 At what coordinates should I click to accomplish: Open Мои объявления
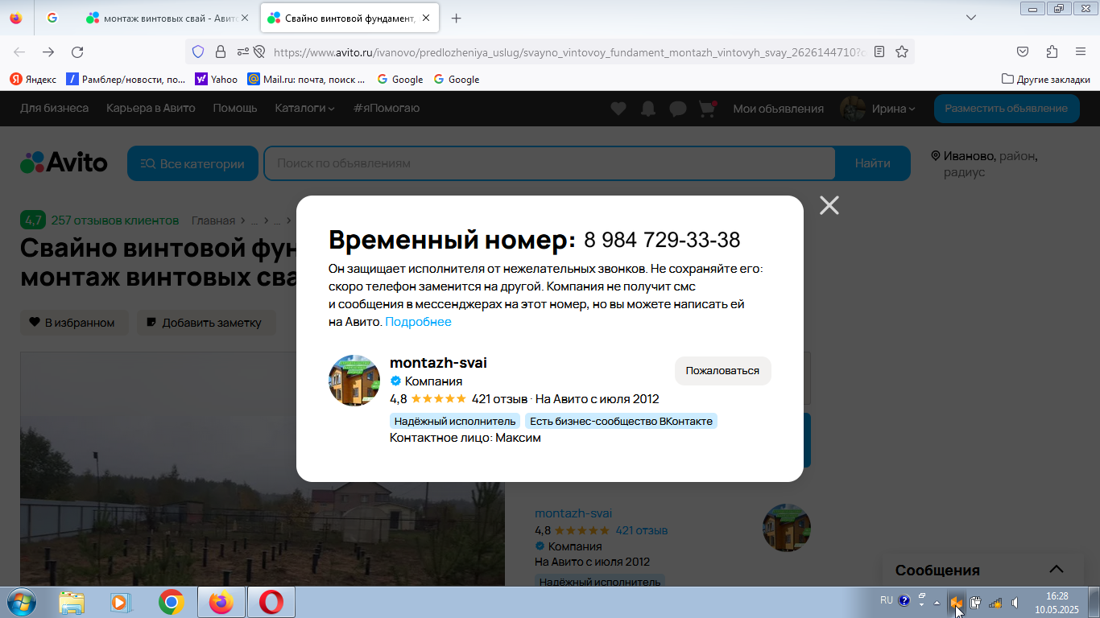tap(778, 109)
